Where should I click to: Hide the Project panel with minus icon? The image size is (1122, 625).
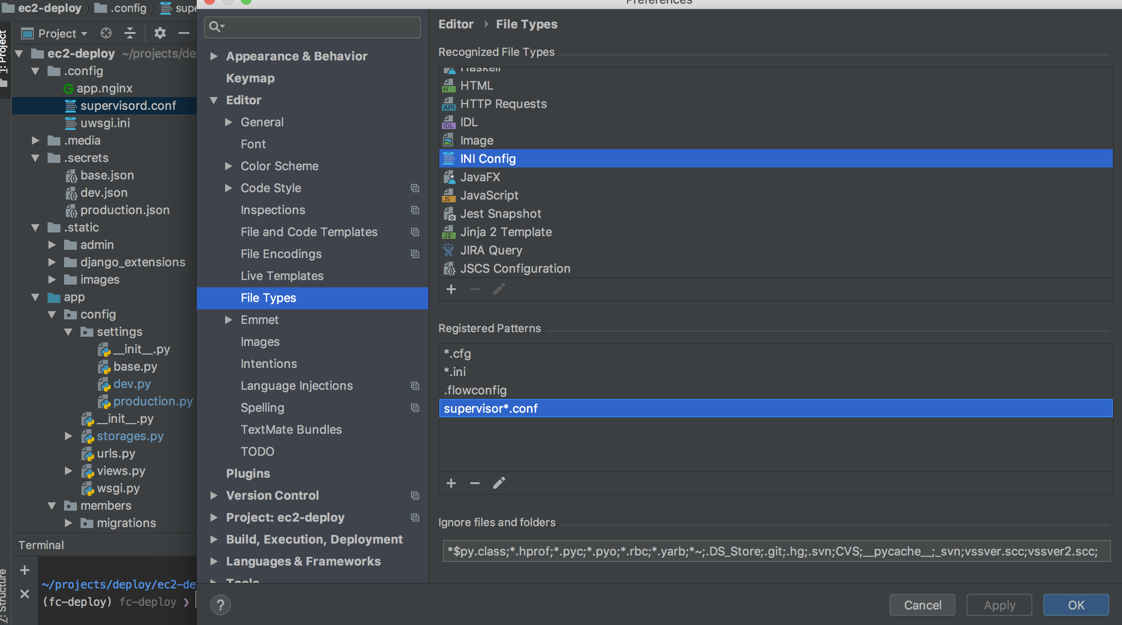[x=183, y=33]
